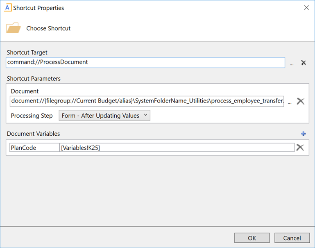Viewport: 315px width, 248px height.
Task: Focus the Document path text field
Action: tap(147, 101)
